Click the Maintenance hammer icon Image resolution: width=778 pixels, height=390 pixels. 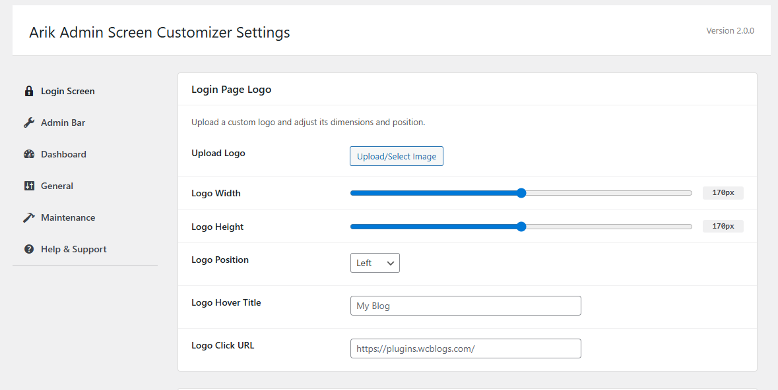click(29, 217)
